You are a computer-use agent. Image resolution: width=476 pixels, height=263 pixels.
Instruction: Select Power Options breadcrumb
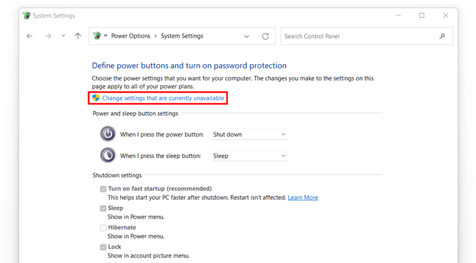130,36
